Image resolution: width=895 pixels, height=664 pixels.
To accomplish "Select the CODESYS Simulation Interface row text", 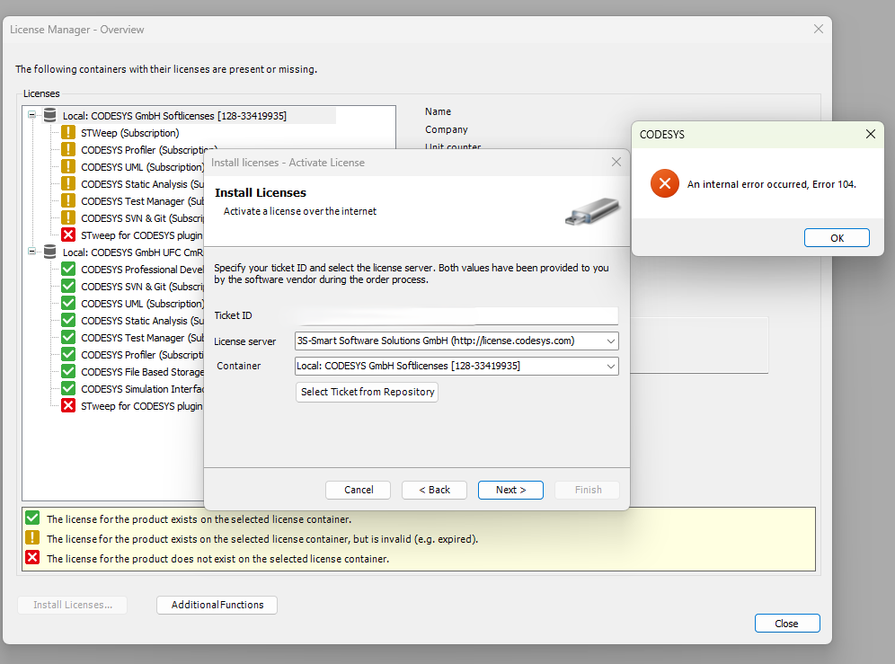I will 142,389.
